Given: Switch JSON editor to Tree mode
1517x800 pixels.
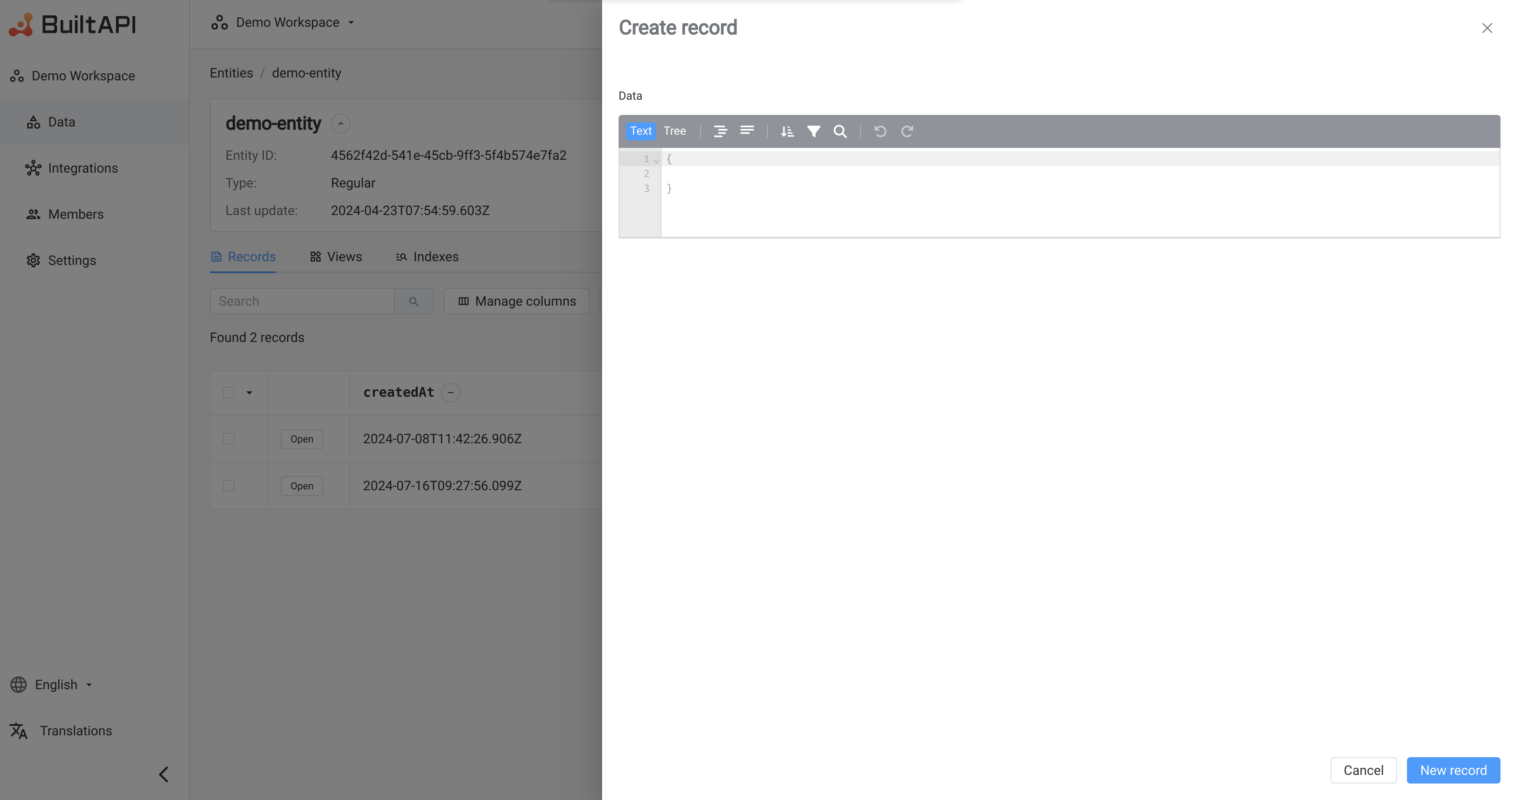Looking at the screenshot, I should [674, 131].
